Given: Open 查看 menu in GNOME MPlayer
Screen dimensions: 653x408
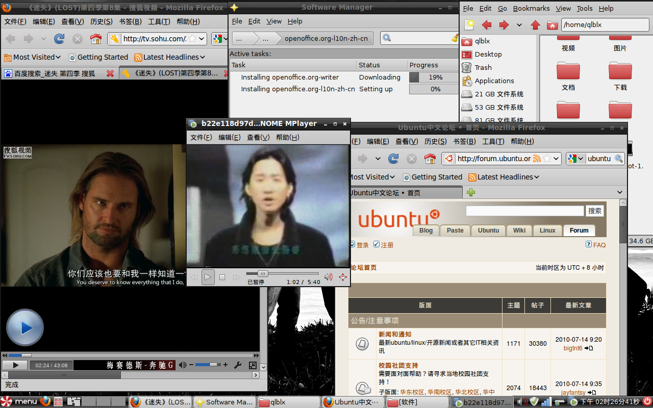Looking at the screenshot, I should pyautogui.click(x=258, y=137).
